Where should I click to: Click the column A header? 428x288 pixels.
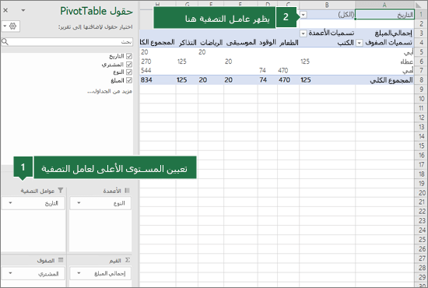point(384,5)
